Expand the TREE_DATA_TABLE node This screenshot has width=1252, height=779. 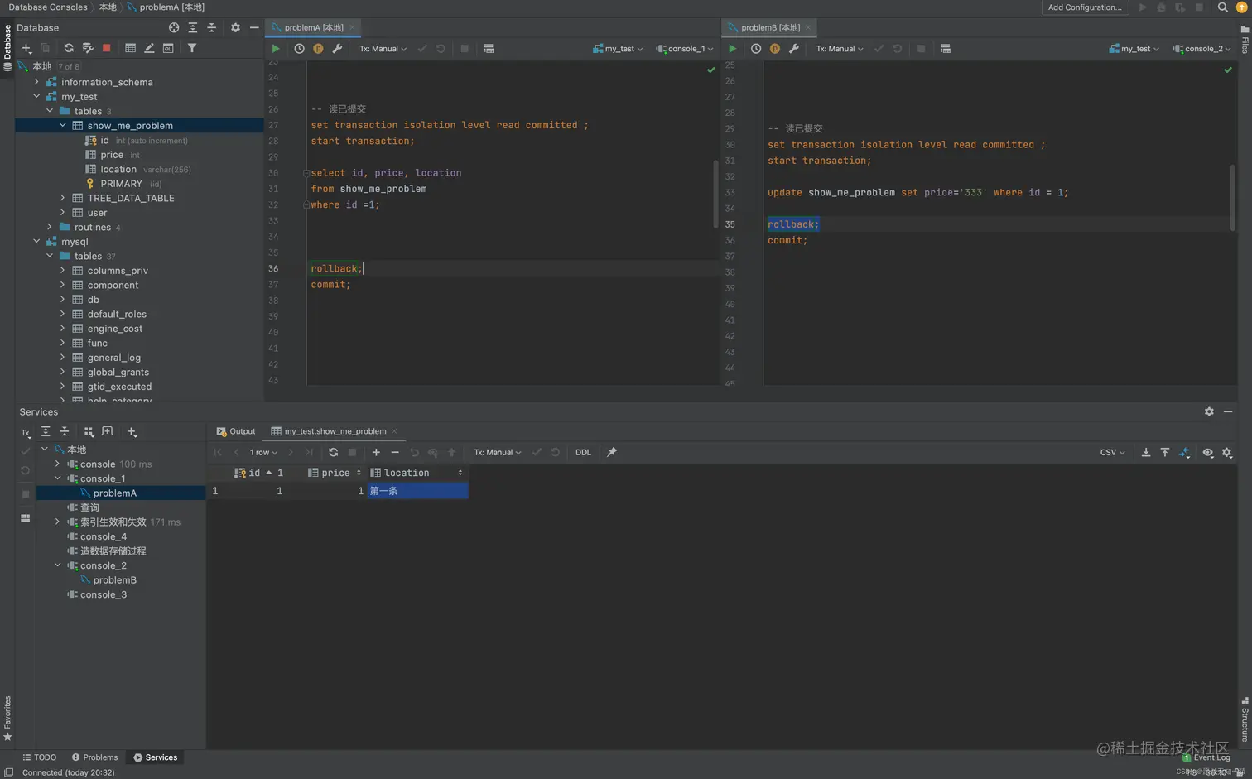pyautogui.click(x=62, y=198)
